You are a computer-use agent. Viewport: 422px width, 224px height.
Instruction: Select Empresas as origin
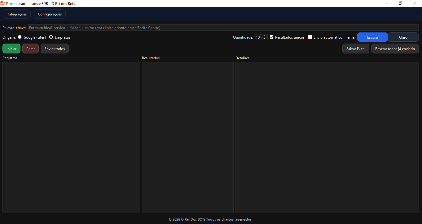click(51, 37)
